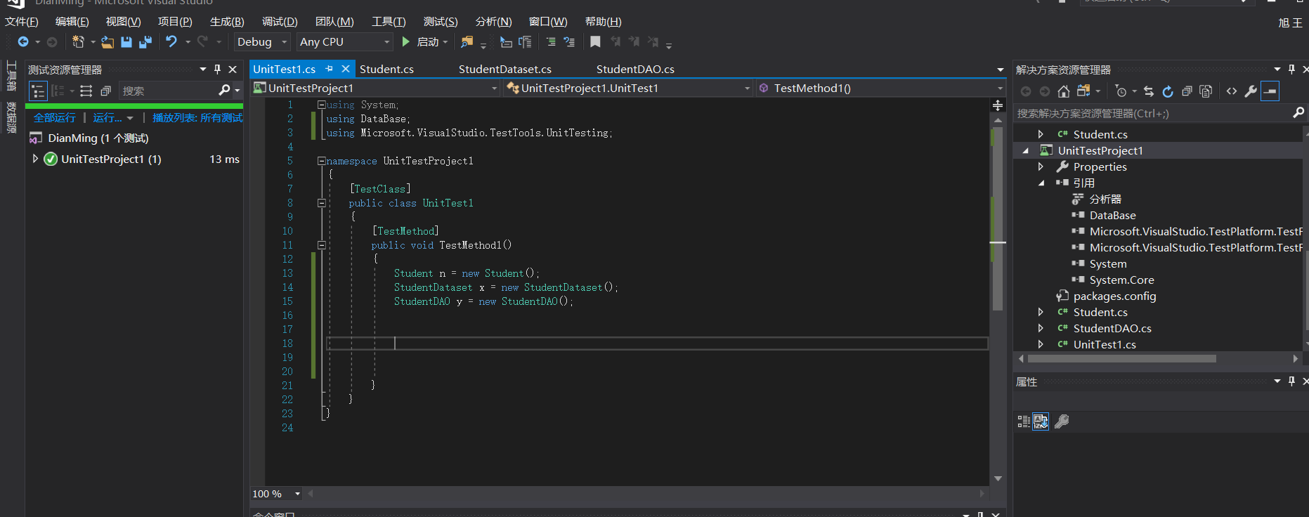Viewport: 1309px width, 517px height.
Task: Click the uncomment selected lines icon
Action: pos(569,42)
